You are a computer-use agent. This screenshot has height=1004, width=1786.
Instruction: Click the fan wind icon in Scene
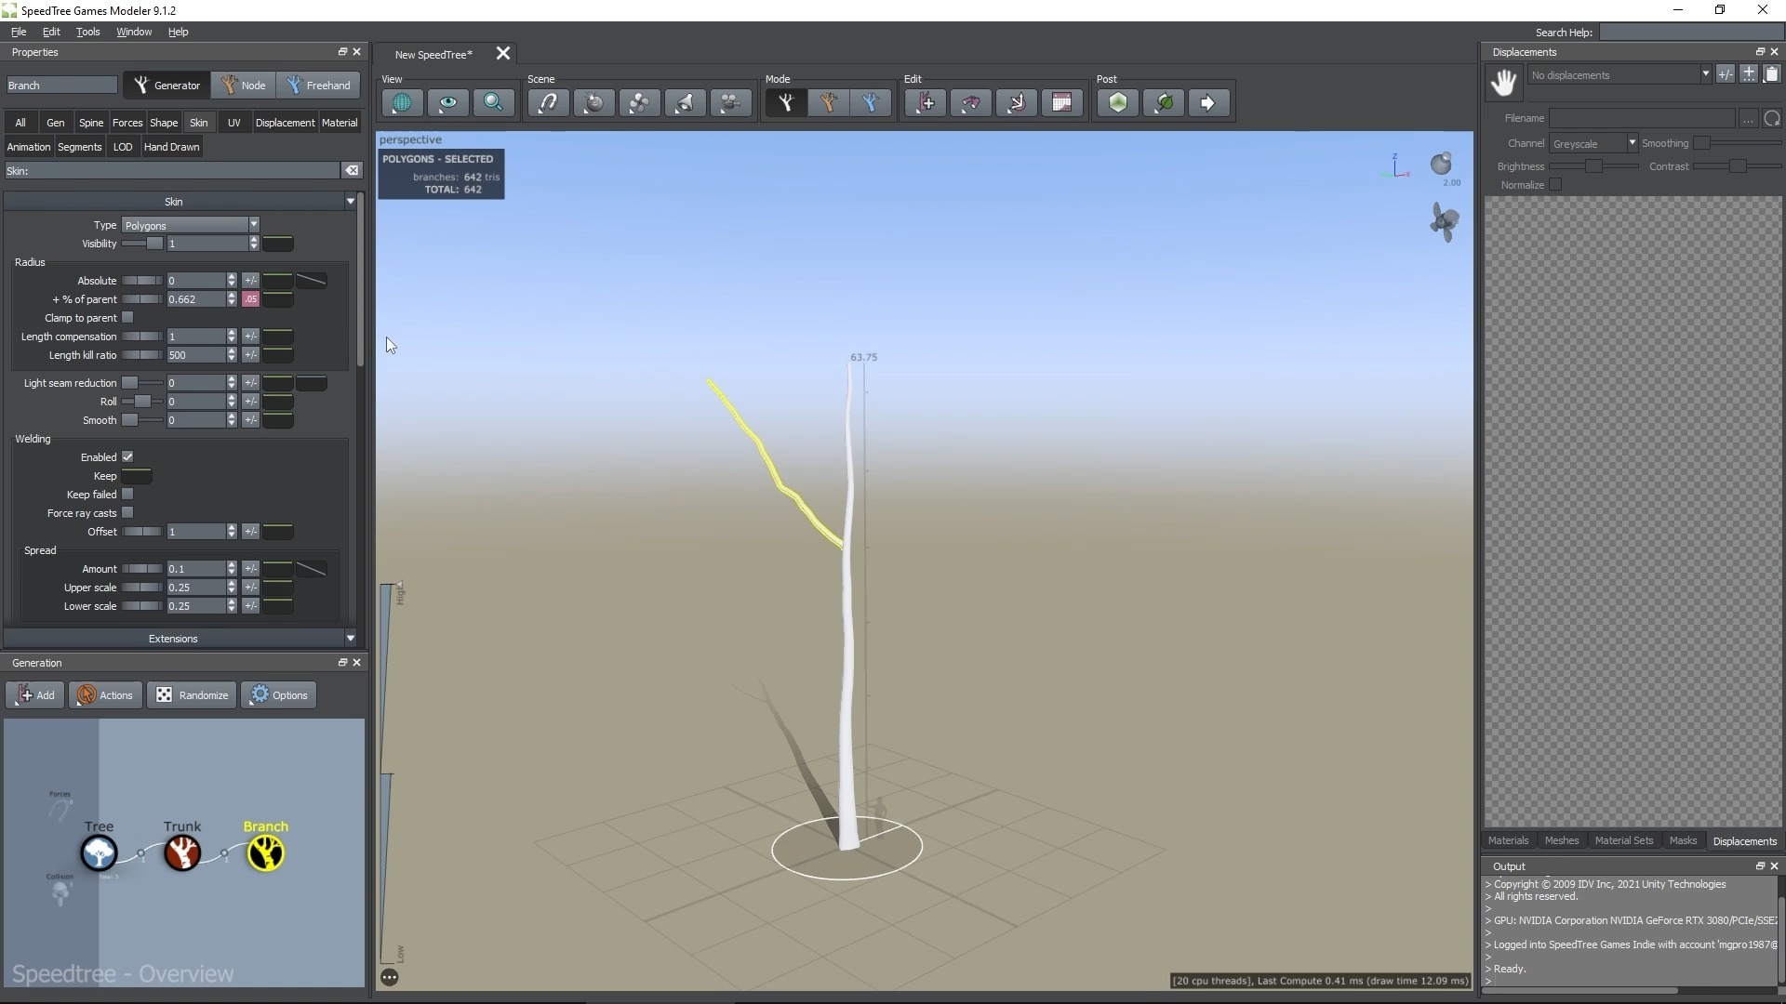[x=639, y=103]
